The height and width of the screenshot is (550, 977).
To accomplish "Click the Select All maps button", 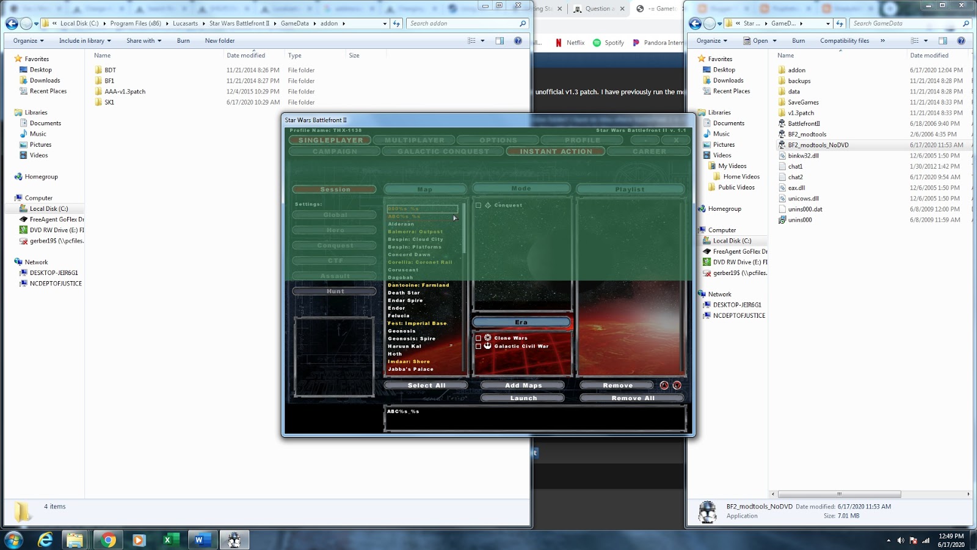I will pos(426,386).
